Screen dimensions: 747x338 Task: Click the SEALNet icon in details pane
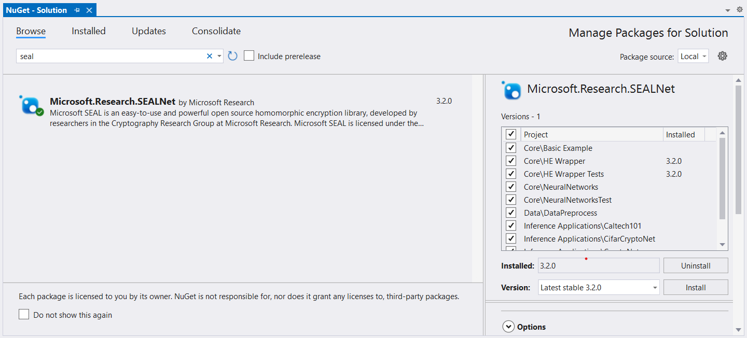[511, 90]
